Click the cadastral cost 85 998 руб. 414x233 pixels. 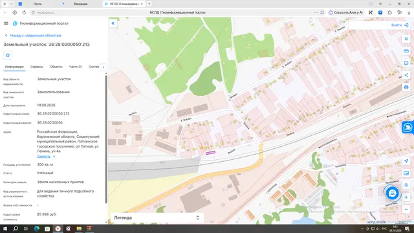click(47, 214)
